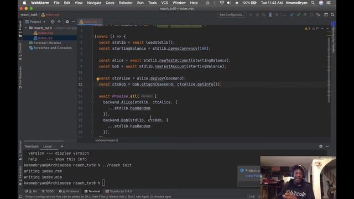Click the Apple menu icon
Screen dimensions: 354x199
[x=24, y=3]
